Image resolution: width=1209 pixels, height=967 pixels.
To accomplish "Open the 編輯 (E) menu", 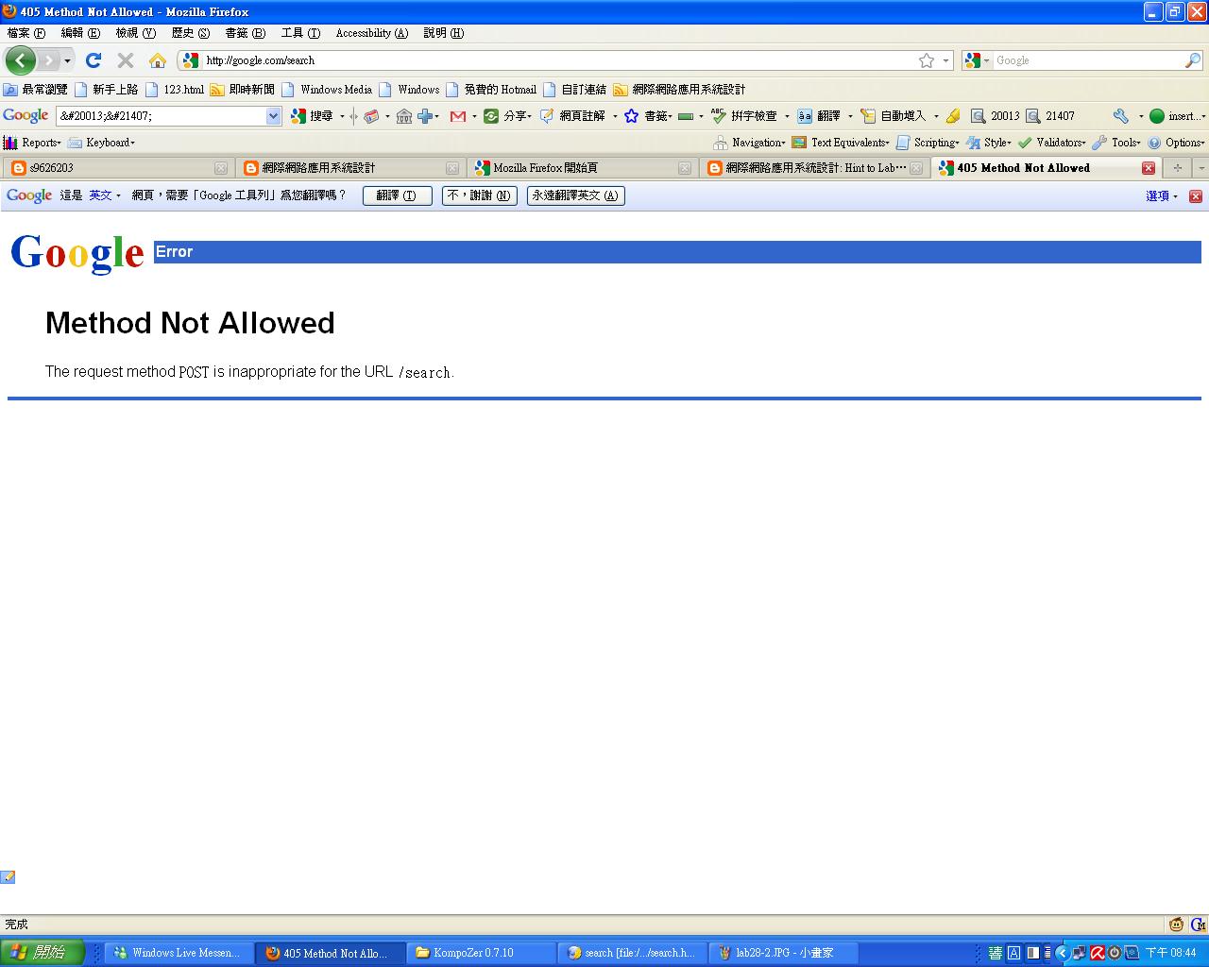I will pyautogui.click(x=80, y=33).
